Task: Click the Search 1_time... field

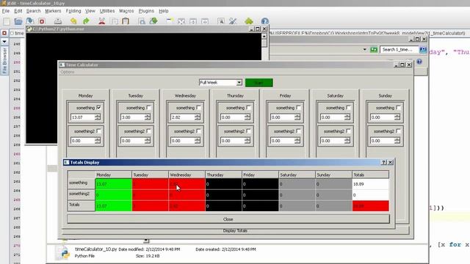Action: click(x=399, y=49)
